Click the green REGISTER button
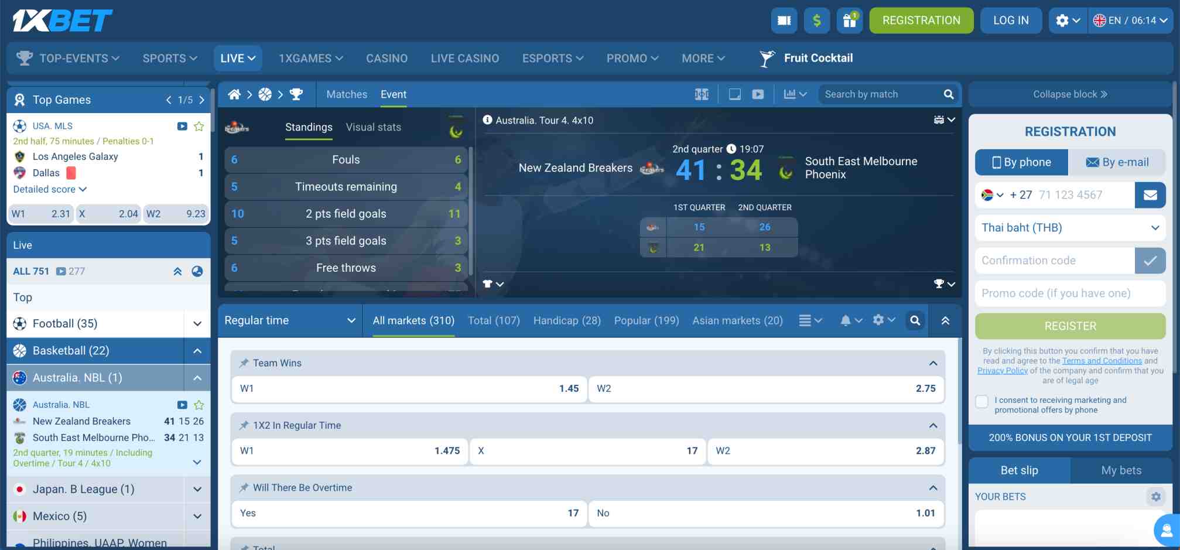 [1069, 326]
